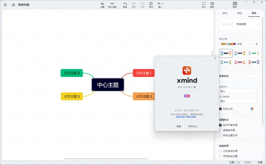The image size is (266, 165).
Task: Go to home screen icon
Action: 14,5
